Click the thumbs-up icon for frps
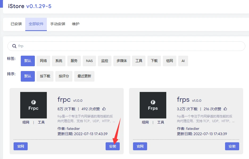Image resolution: width=249 pixels, height=159 pixels. tap(225, 109)
